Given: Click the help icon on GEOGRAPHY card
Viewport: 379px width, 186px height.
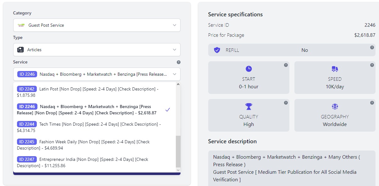Looking at the screenshot, I should [x=372, y=103].
